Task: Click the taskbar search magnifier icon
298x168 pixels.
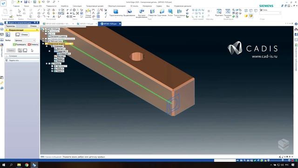Action: click(x=11, y=165)
